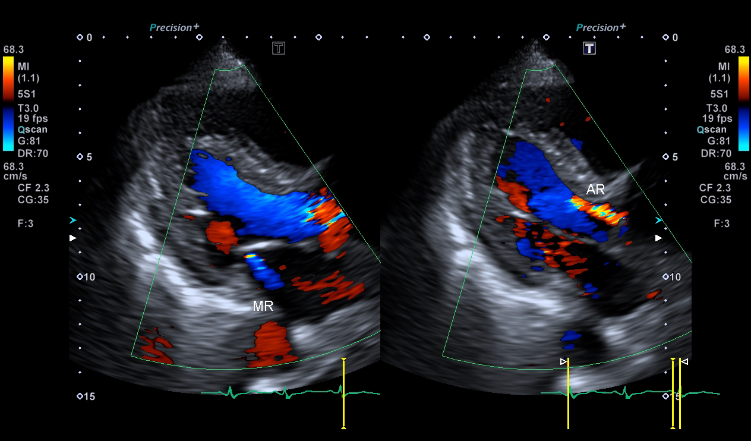
Task: Click the leftmost yellow ECG cursor under right image
Action: [x=568, y=393]
